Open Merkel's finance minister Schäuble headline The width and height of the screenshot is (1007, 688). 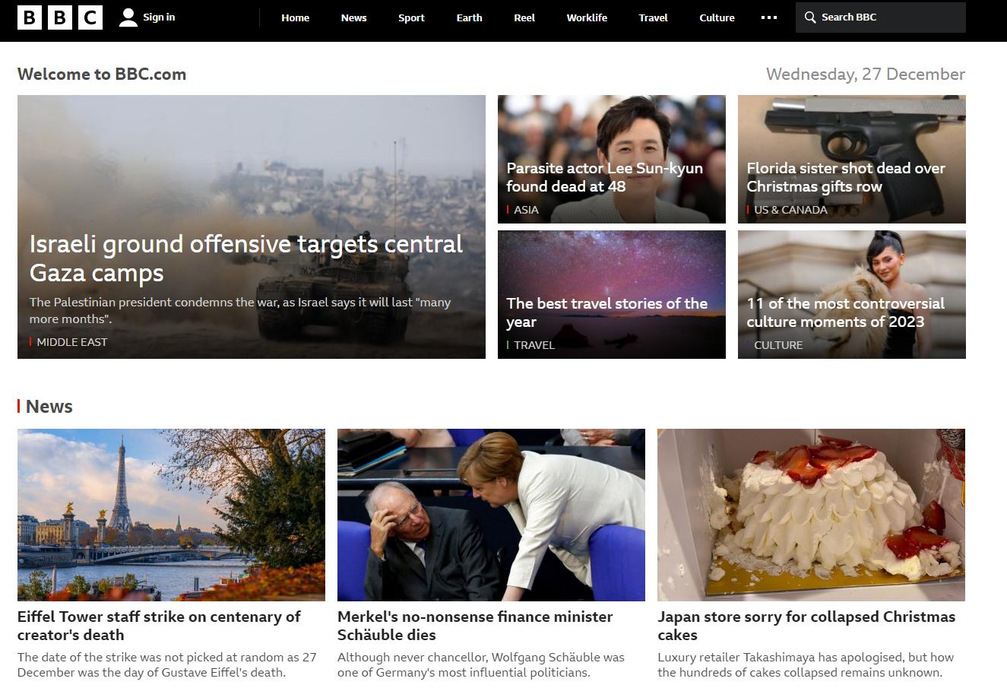click(475, 626)
